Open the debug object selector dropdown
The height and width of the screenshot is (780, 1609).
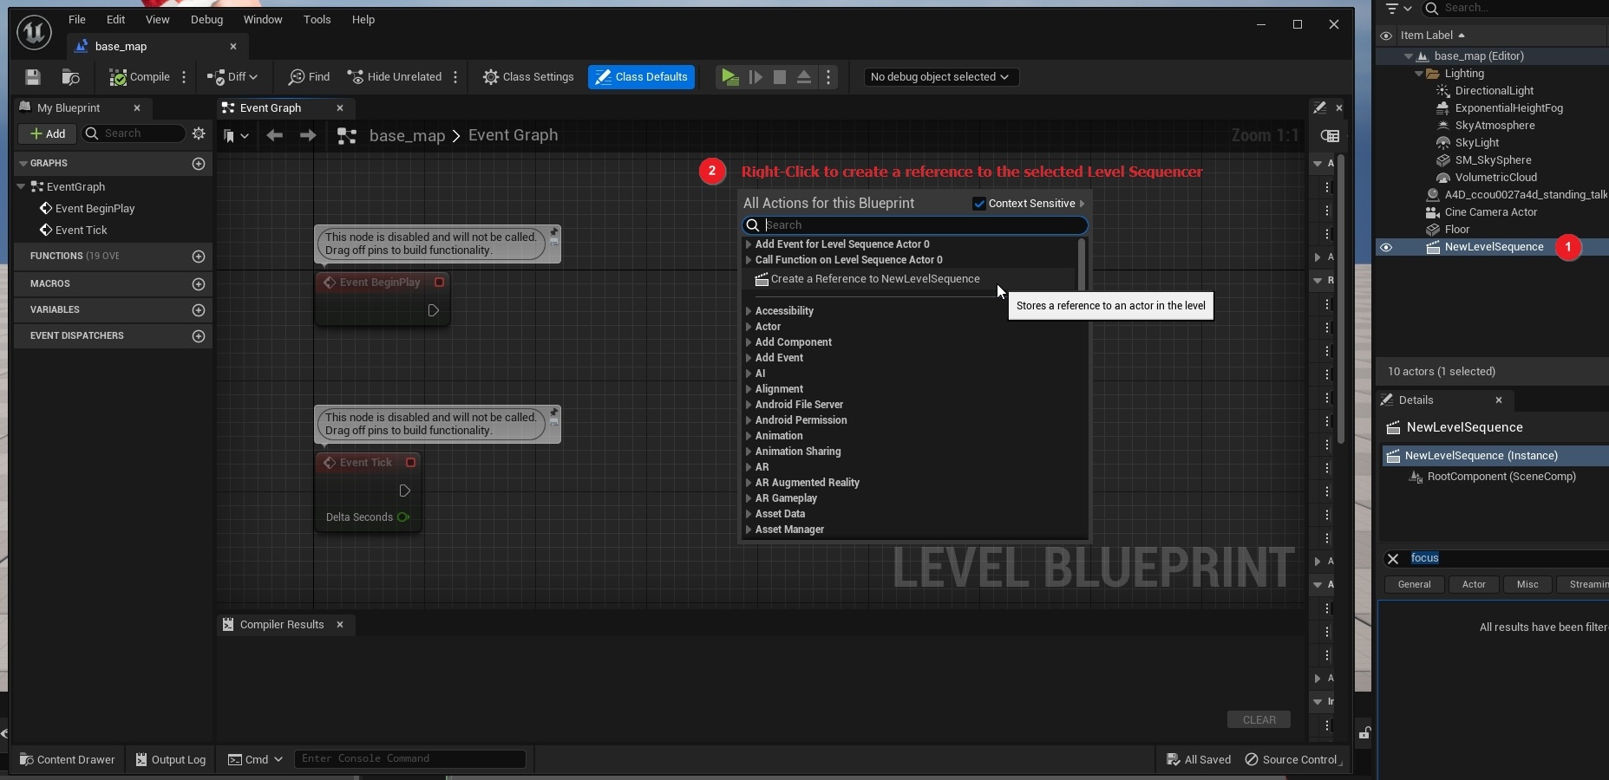tap(940, 77)
